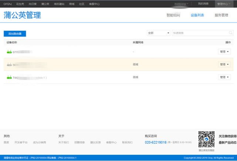Open the 关于我们 footer link
The width and height of the screenshot is (237, 161).
pos(64,142)
